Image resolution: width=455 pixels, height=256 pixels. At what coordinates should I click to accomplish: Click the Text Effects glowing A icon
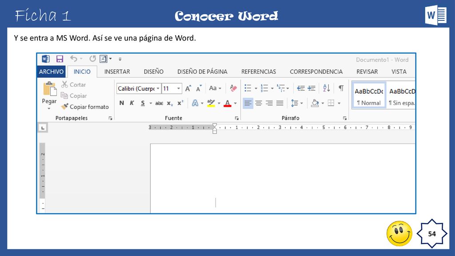pos(195,103)
